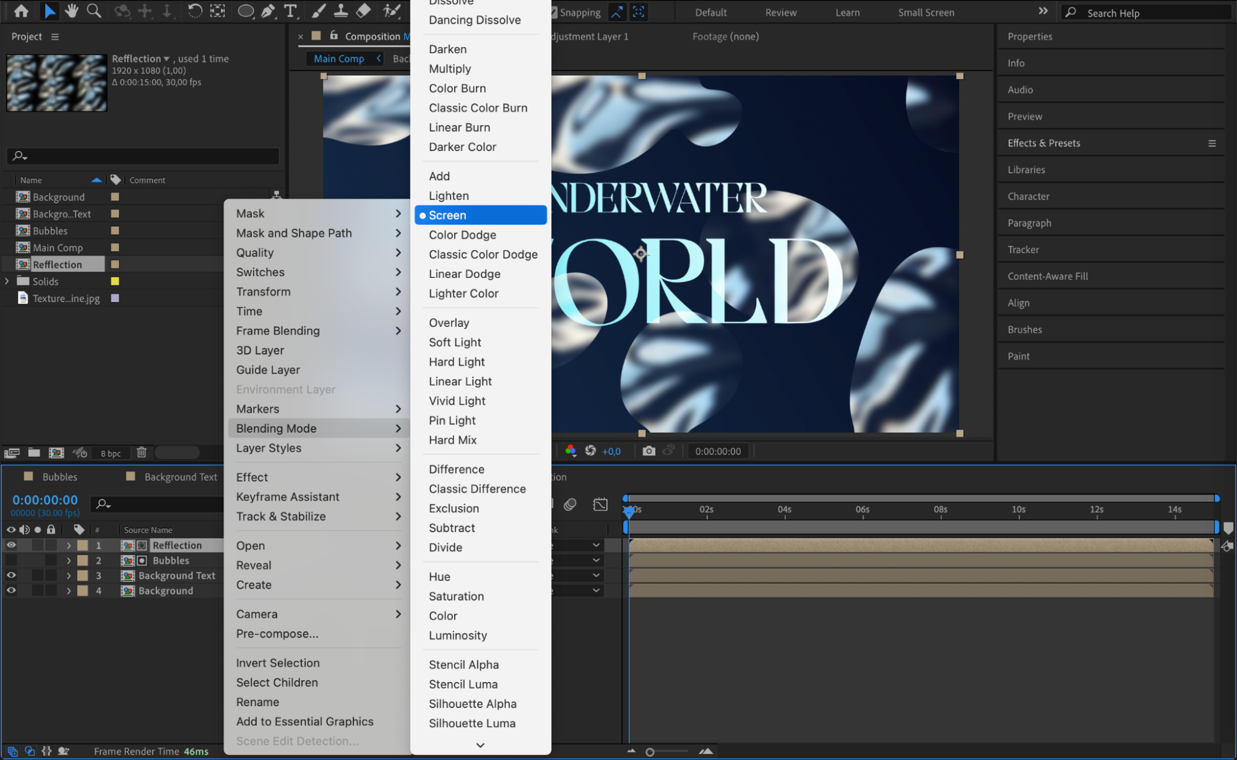The height and width of the screenshot is (760, 1237).
Task: Switch to the Review workspace
Action: click(780, 12)
